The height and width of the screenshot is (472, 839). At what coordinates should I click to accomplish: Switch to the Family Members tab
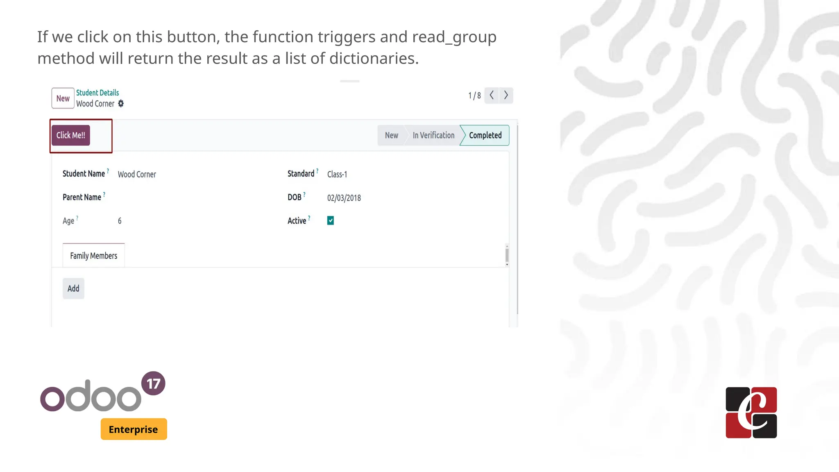pos(93,256)
